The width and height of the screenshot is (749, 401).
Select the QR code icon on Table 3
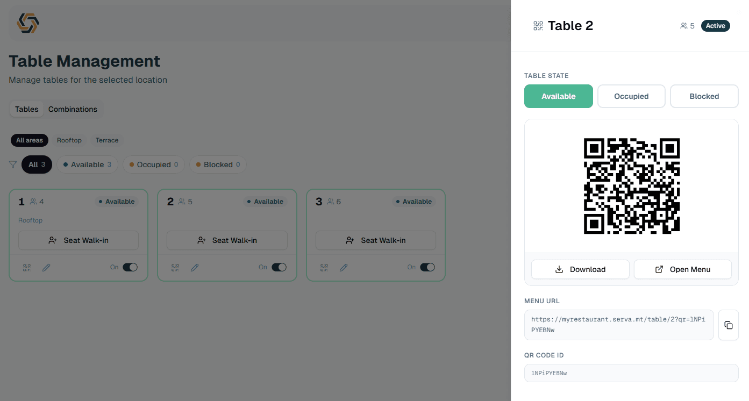pyautogui.click(x=324, y=267)
